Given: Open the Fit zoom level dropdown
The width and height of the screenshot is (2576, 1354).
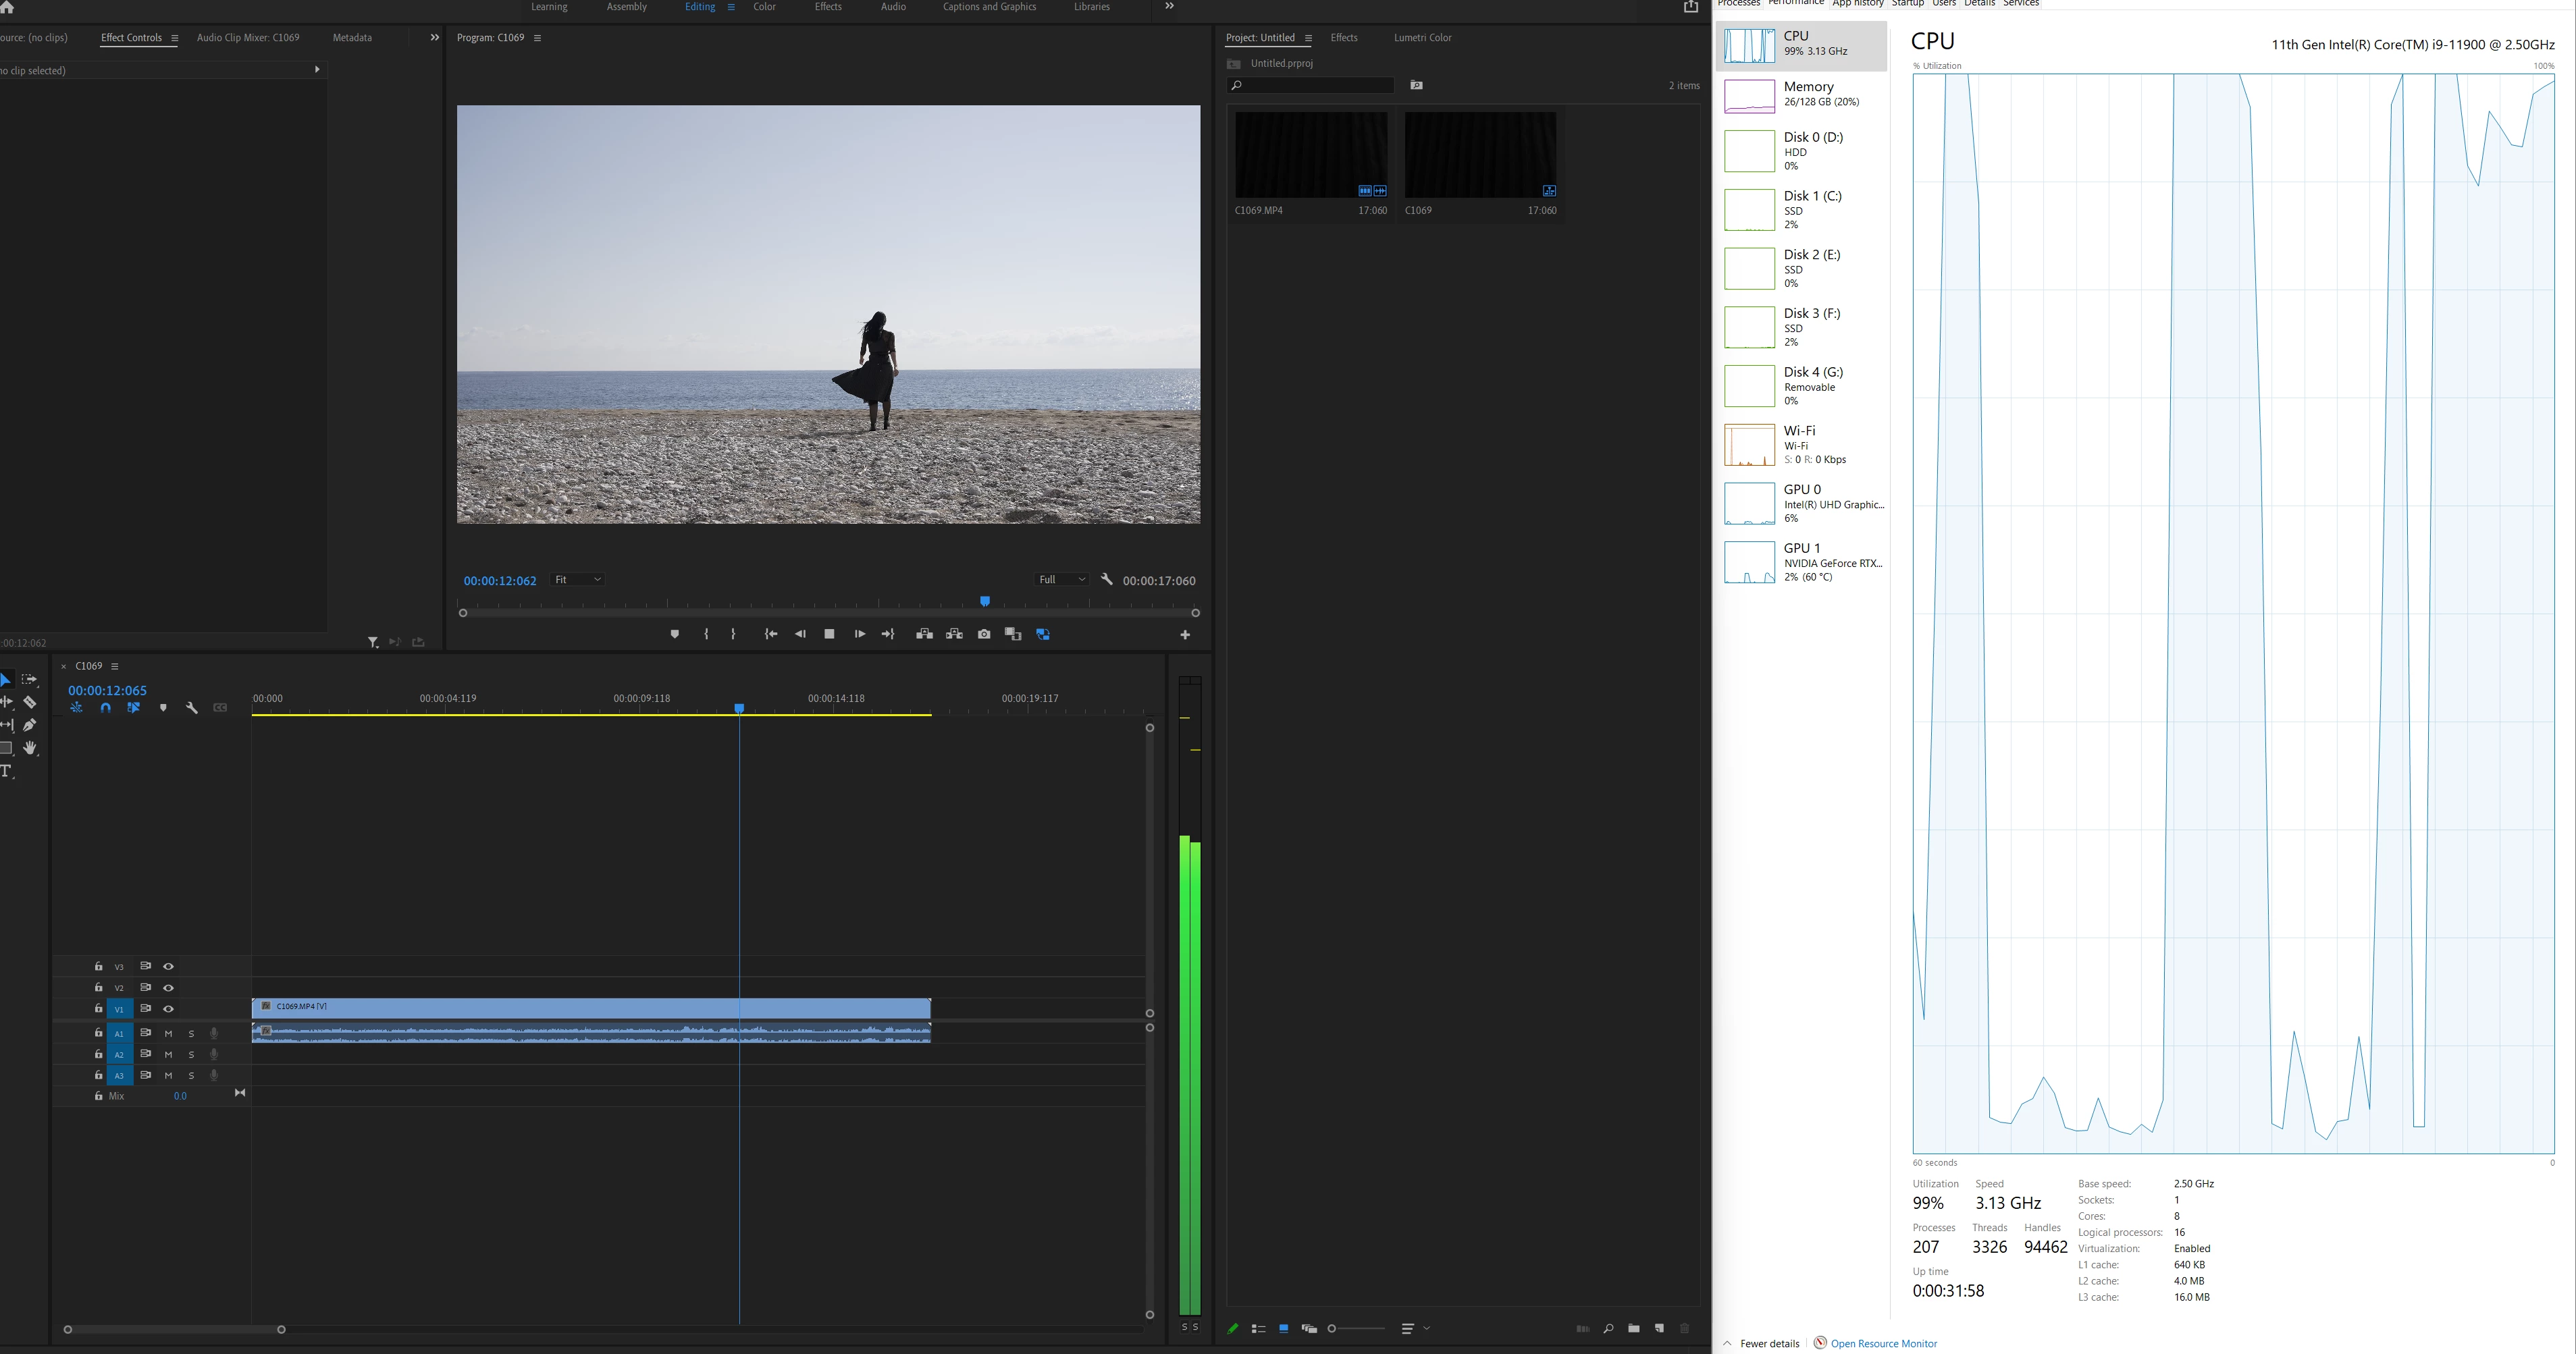Looking at the screenshot, I should (x=578, y=580).
